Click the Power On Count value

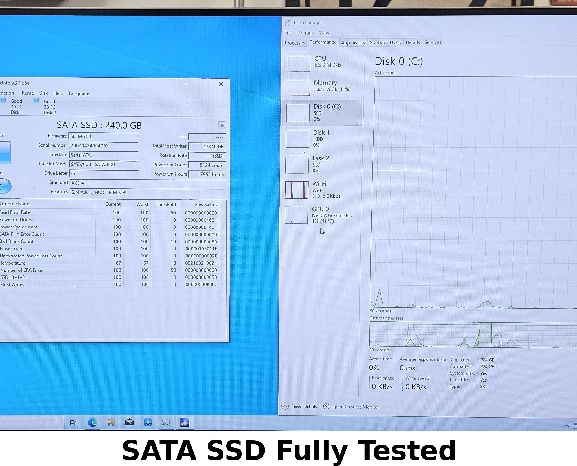(x=207, y=165)
